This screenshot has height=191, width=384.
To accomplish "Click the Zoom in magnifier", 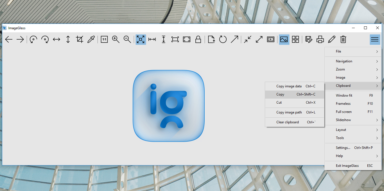I will pos(116,40).
